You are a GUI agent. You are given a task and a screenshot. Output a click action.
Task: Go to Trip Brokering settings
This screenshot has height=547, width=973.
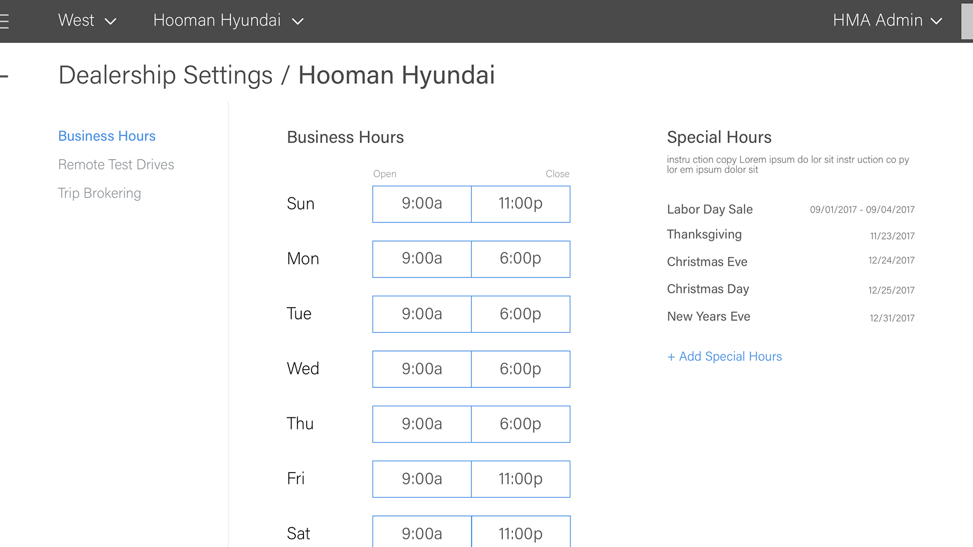(x=99, y=193)
